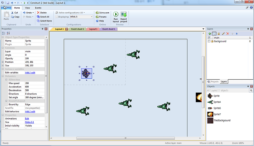Image resolution: width=254 pixels, height=146 pixels.
Task: Click the Animations Edit link
Action: tap(27, 119)
